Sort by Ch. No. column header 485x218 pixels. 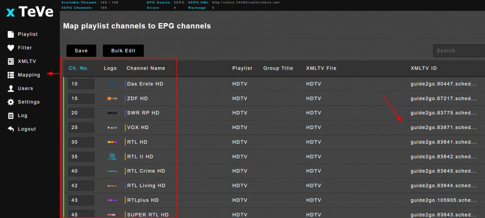point(79,68)
